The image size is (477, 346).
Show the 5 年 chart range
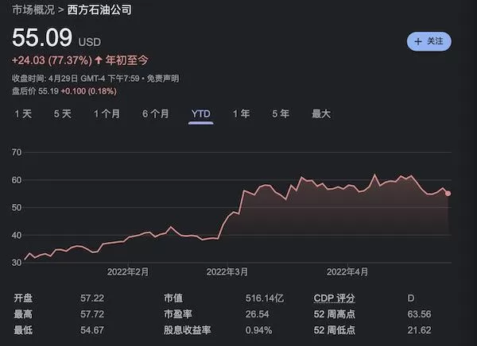pos(281,114)
